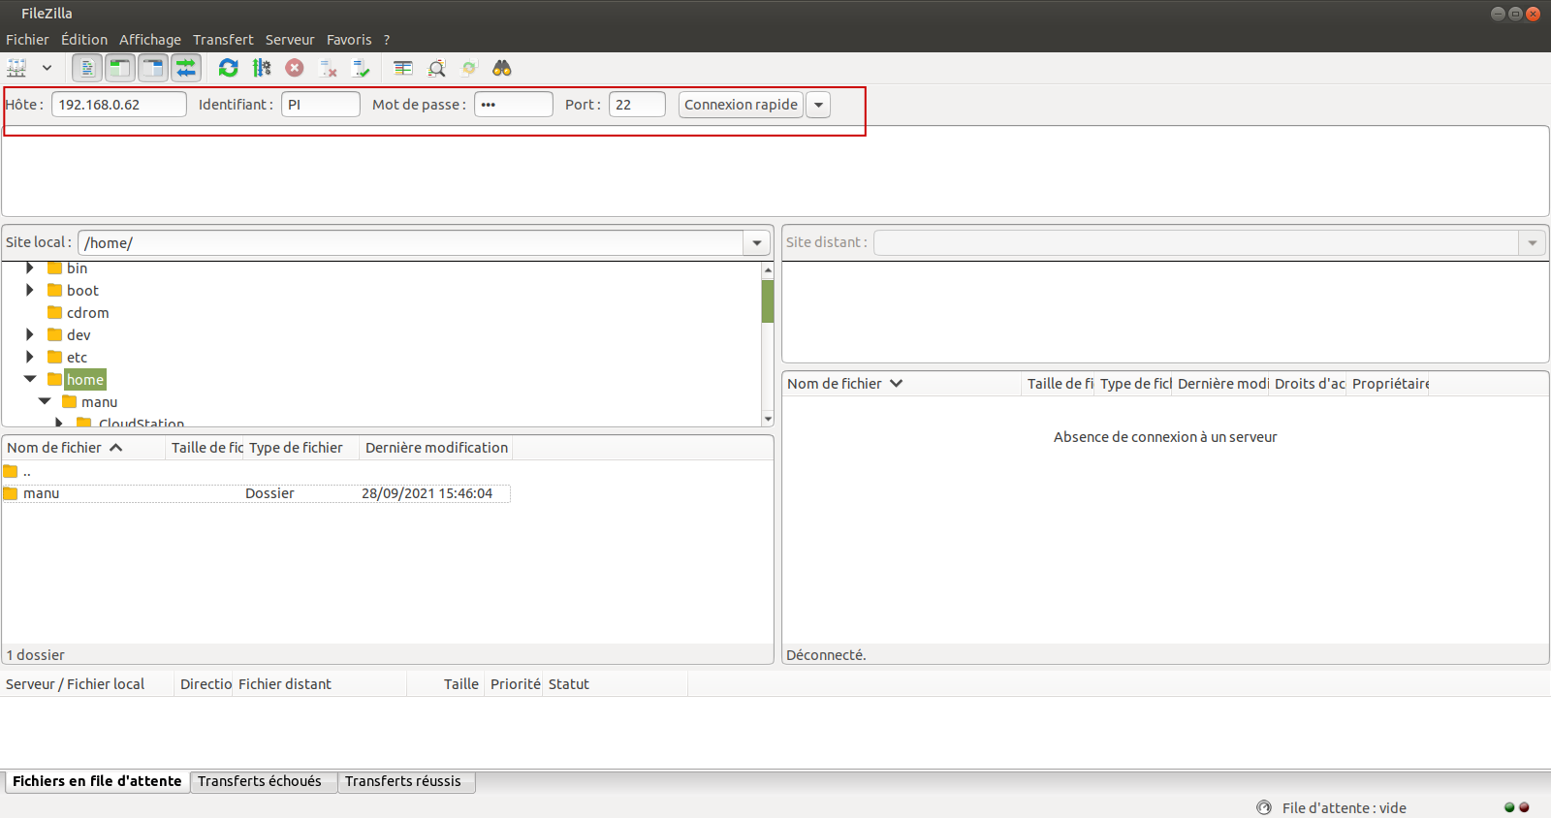Open the Édition menu
The image size is (1551, 818).
coord(84,40)
